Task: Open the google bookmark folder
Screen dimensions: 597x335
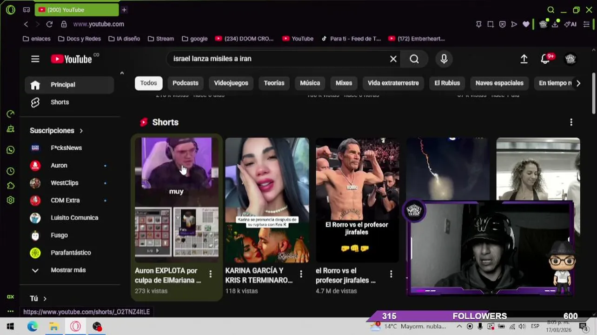Action: coord(194,39)
